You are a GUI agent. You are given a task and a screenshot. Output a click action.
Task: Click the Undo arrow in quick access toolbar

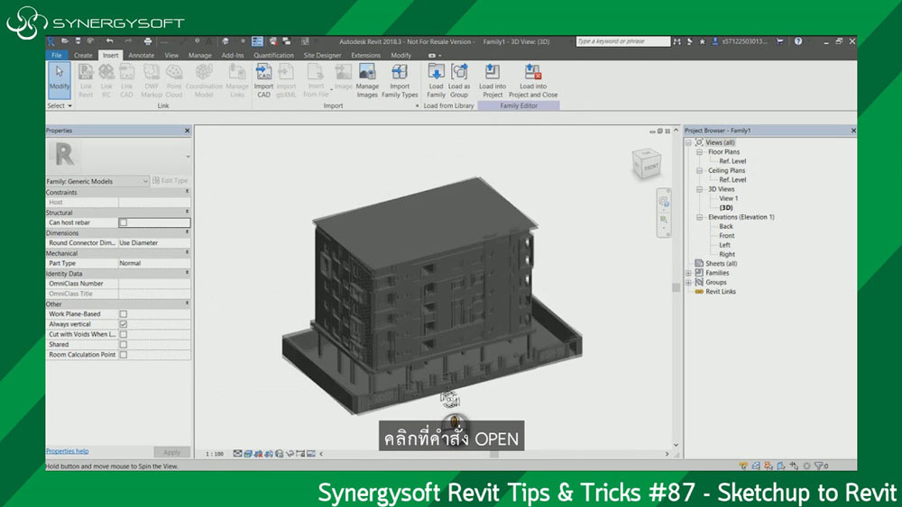click(x=109, y=41)
